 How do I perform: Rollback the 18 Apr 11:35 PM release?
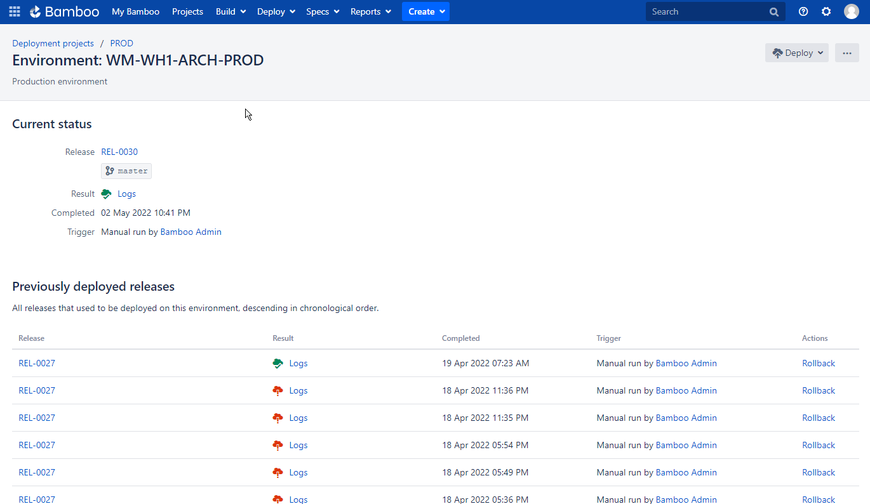click(819, 418)
